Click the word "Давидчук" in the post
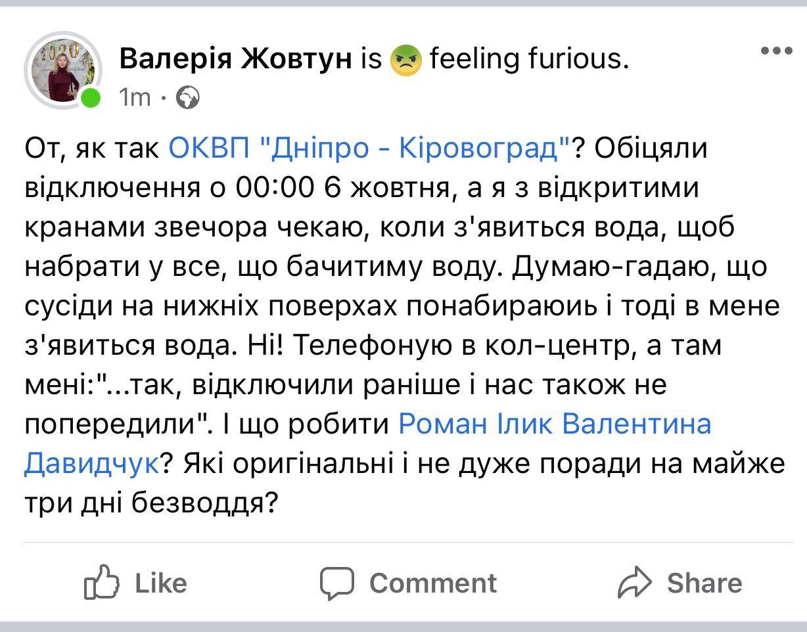 coord(91,464)
